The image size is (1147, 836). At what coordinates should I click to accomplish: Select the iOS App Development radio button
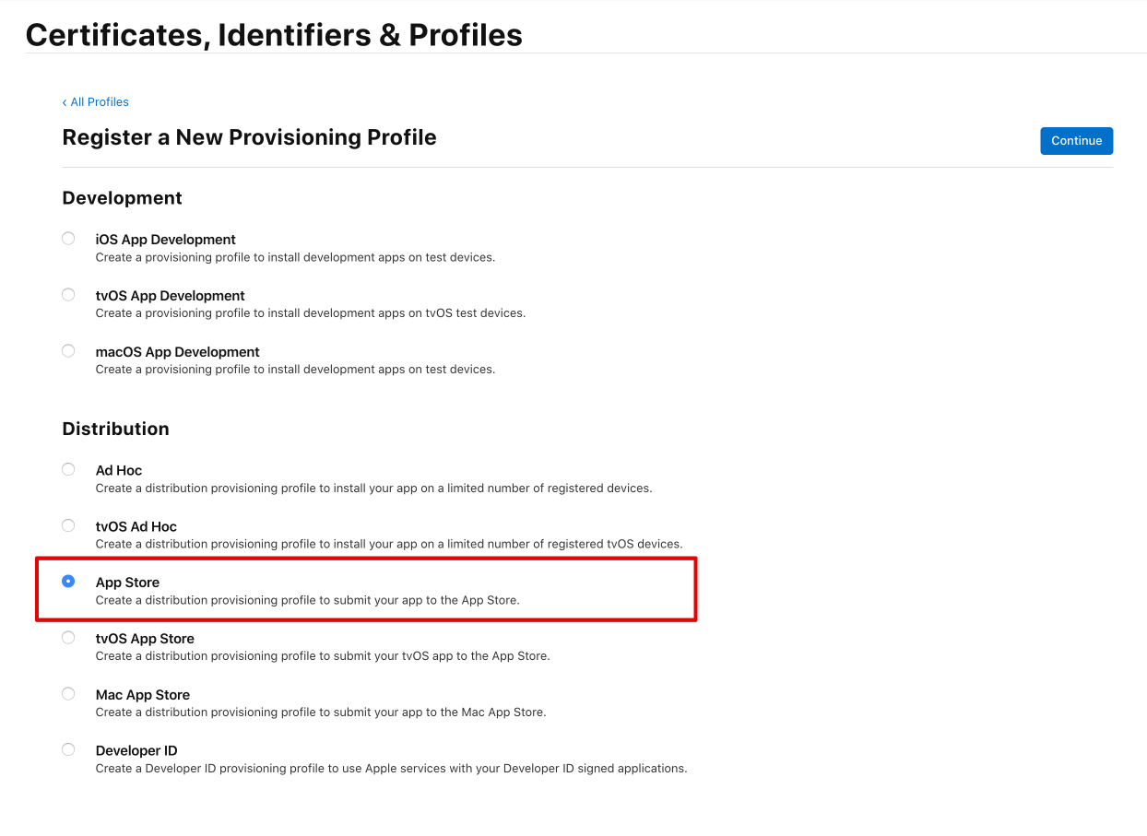(x=68, y=238)
